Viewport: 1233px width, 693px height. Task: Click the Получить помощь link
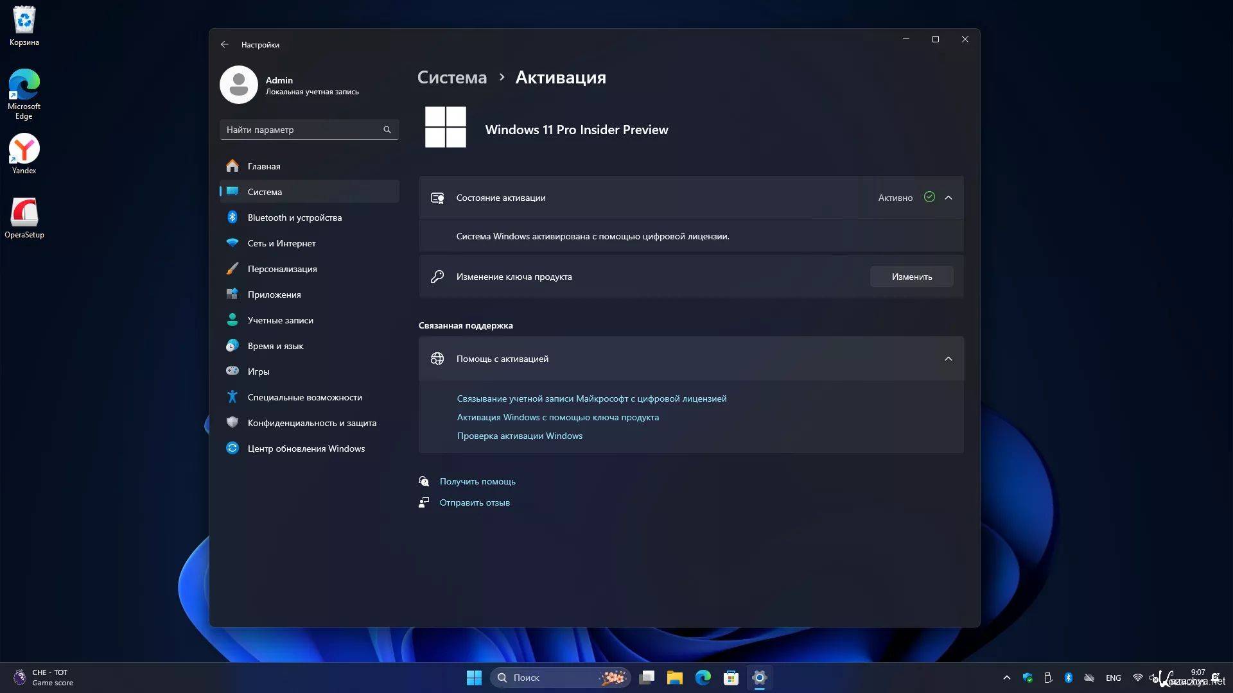coord(477,481)
